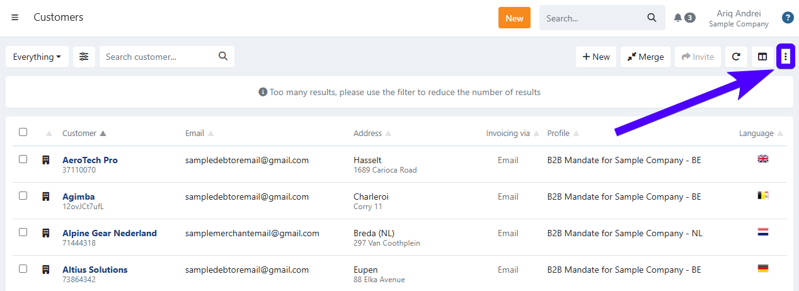Image resolution: width=799 pixels, height=291 pixels.
Task: Toggle the select-all customers checkbox
Action: point(23,132)
